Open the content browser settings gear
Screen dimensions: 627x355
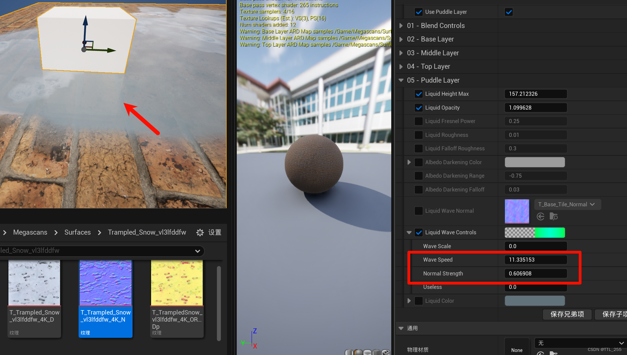coord(200,233)
